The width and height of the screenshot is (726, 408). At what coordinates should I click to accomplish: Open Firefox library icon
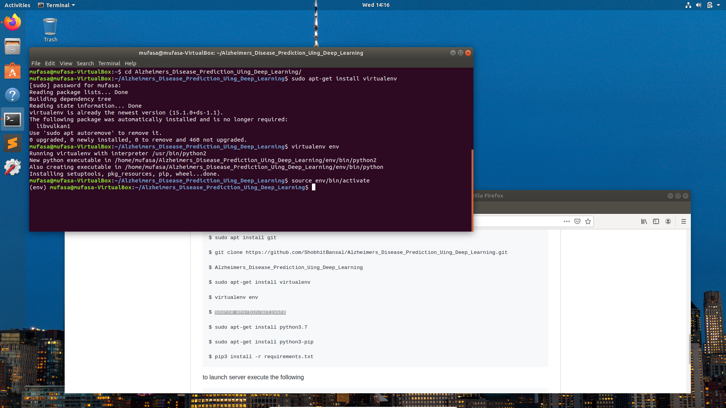click(644, 222)
